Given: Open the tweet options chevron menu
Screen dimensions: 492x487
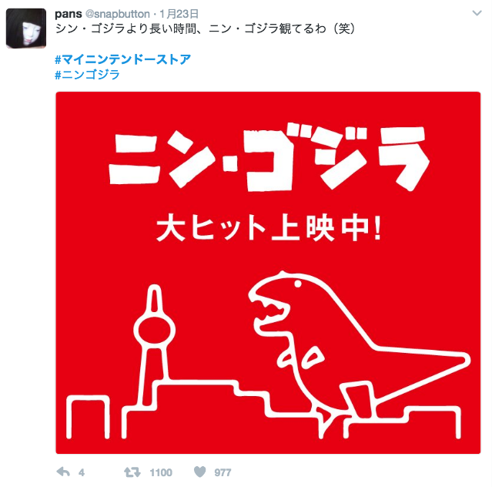Looking at the screenshot, I should [477, 13].
